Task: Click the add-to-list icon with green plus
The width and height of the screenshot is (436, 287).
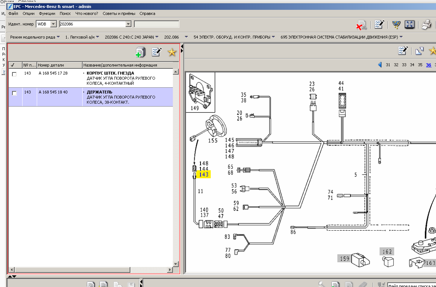Action: pyautogui.click(x=140, y=52)
